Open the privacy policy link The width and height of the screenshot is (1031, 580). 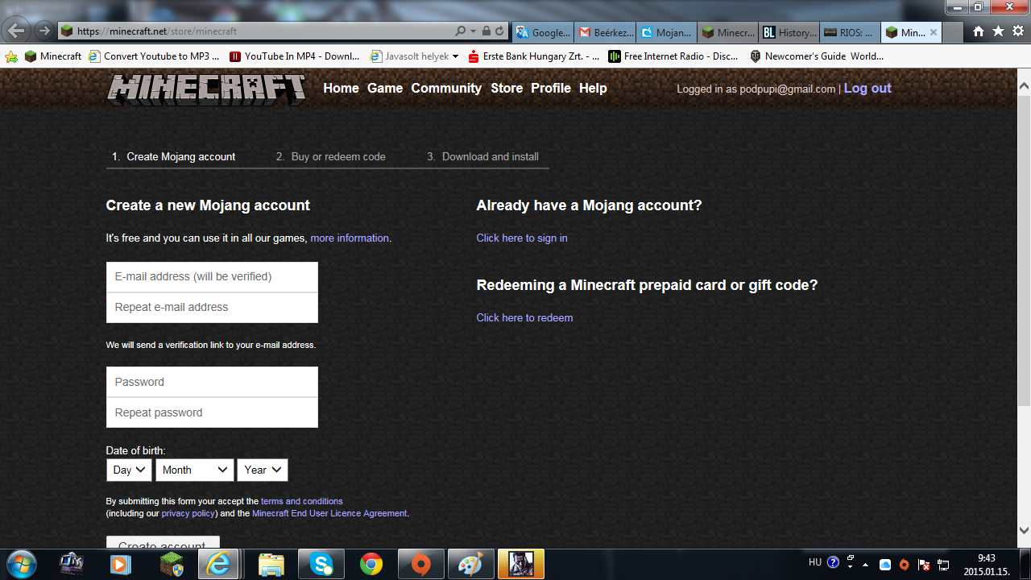[x=188, y=513]
